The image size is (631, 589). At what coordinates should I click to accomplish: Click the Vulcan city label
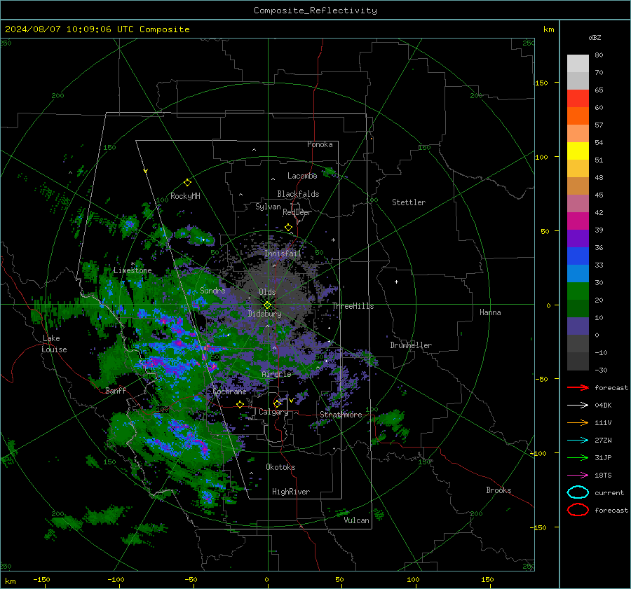pos(356,520)
